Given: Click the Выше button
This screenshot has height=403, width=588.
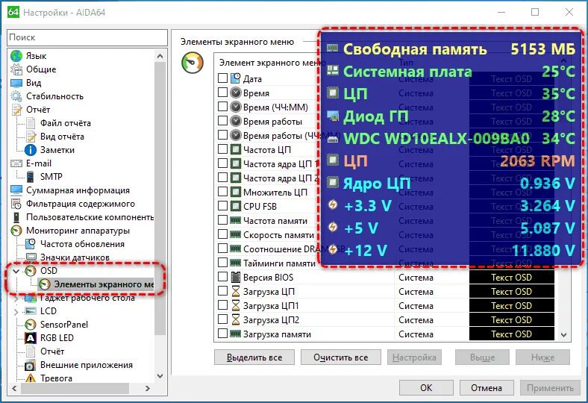Looking at the screenshot, I should tap(482, 357).
